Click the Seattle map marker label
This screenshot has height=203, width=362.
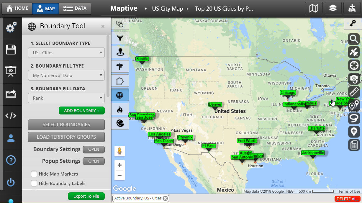point(142,59)
